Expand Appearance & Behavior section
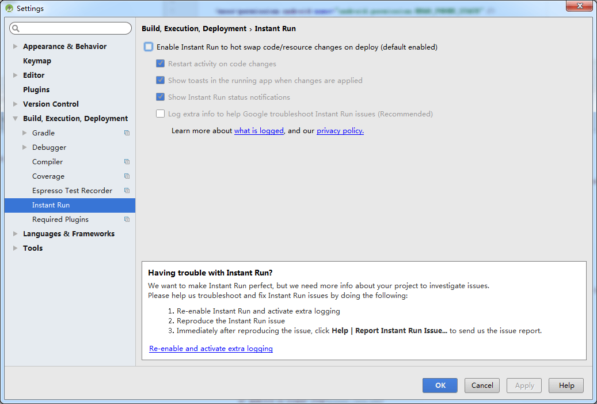Image resolution: width=597 pixels, height=404 pixels. coord(15,47)
